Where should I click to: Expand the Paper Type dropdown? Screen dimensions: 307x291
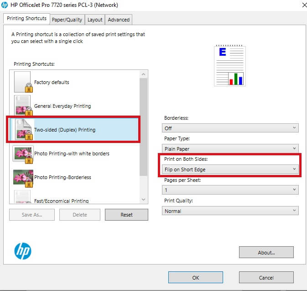click(230, 148)
